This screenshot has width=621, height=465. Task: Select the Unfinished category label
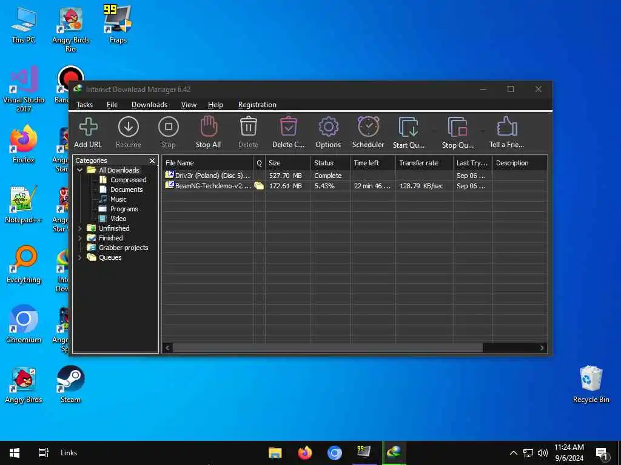[x=114, y=228]
